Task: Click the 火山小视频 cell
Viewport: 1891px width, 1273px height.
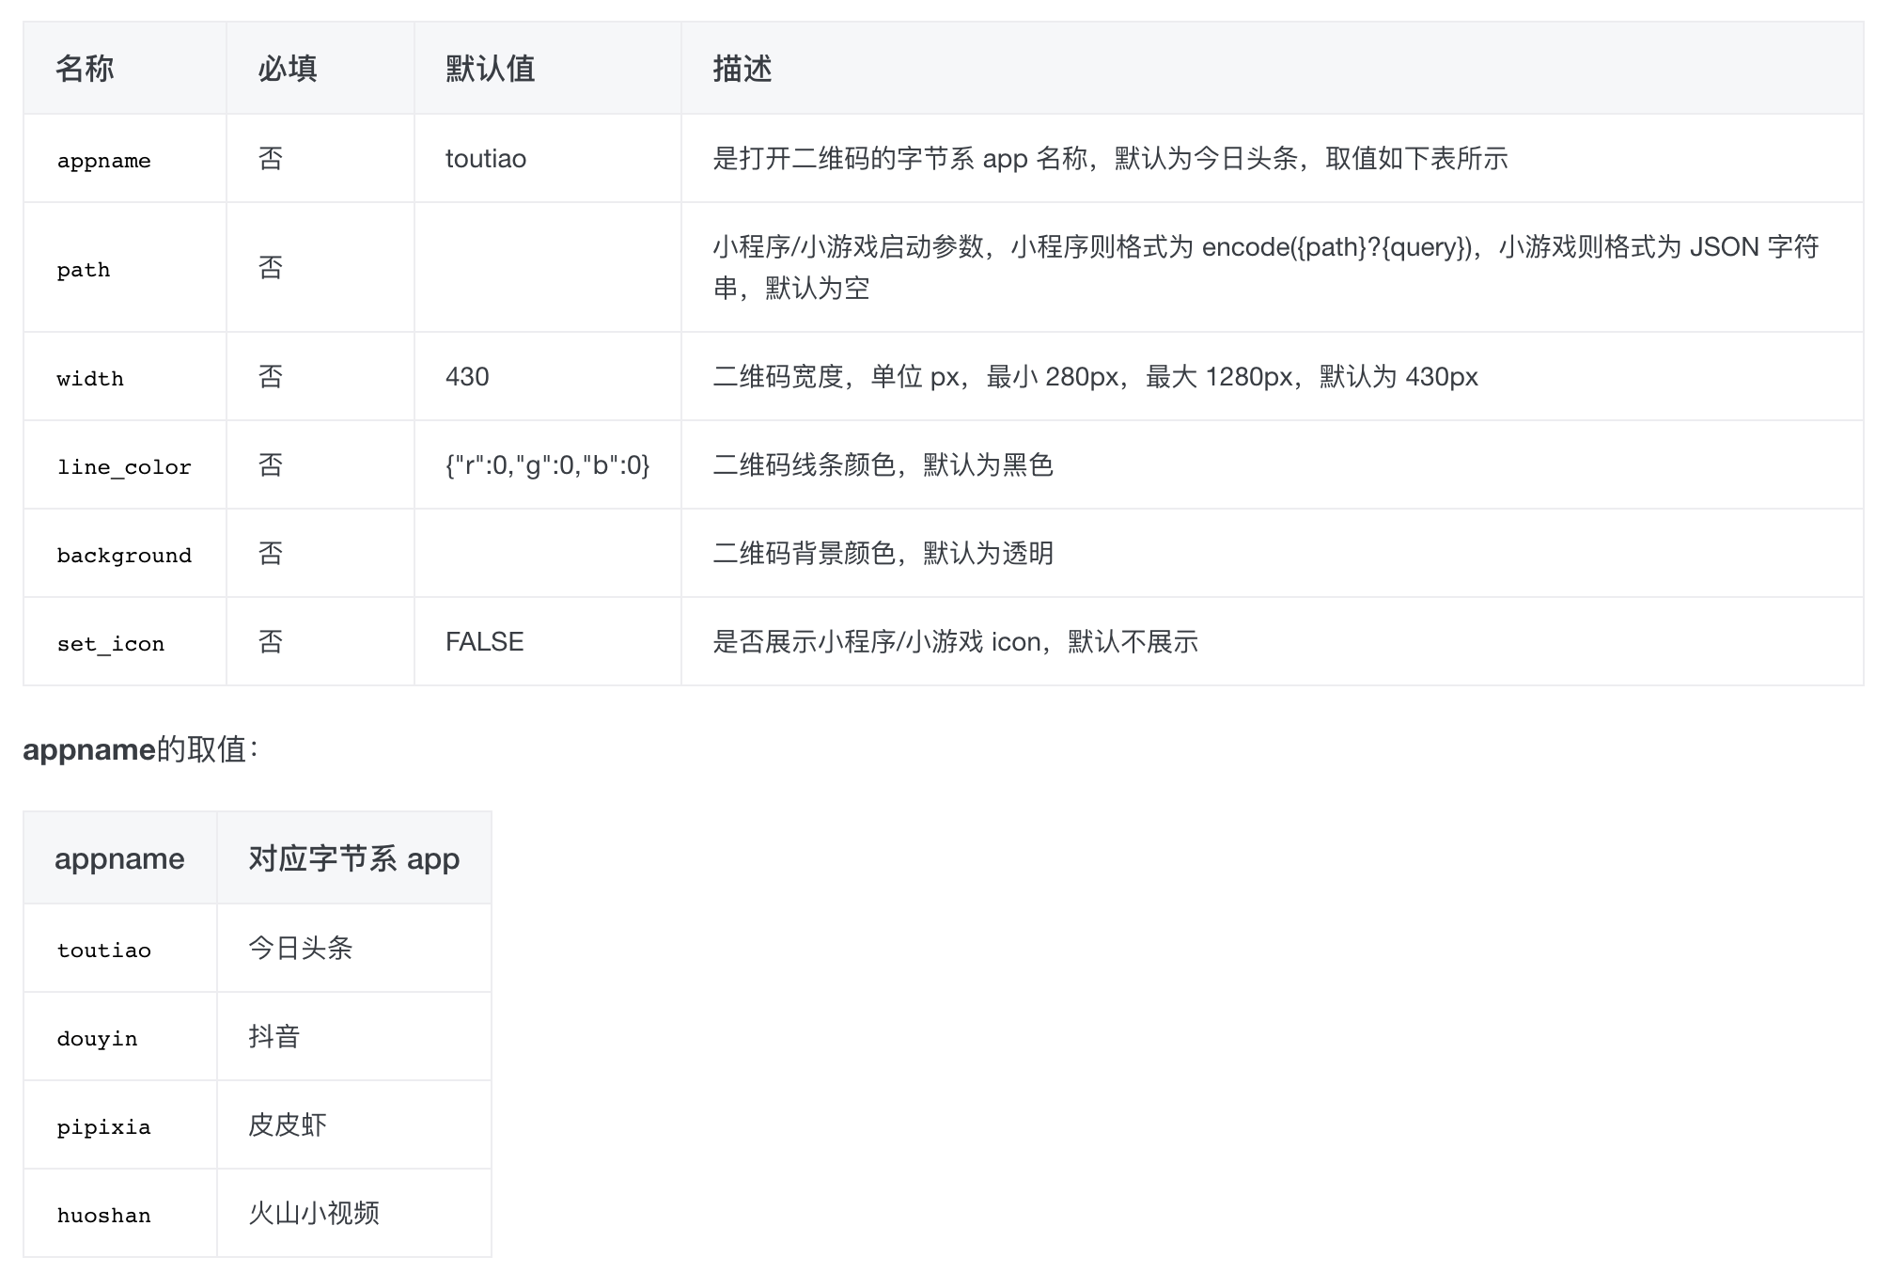Action: click(314, 1213)
